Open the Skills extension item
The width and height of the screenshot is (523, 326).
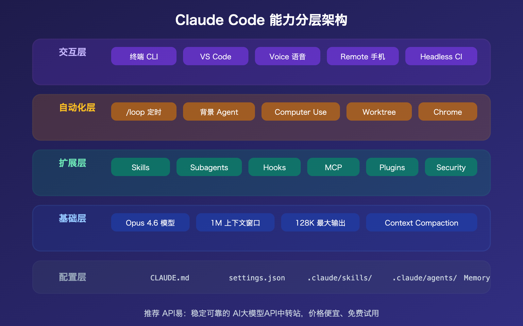tap(140, 167)
